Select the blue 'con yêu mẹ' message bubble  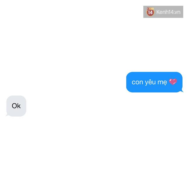[154, 82]
